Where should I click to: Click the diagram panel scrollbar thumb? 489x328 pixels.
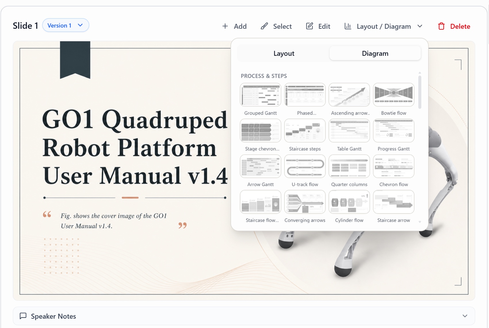click(420, 92)
